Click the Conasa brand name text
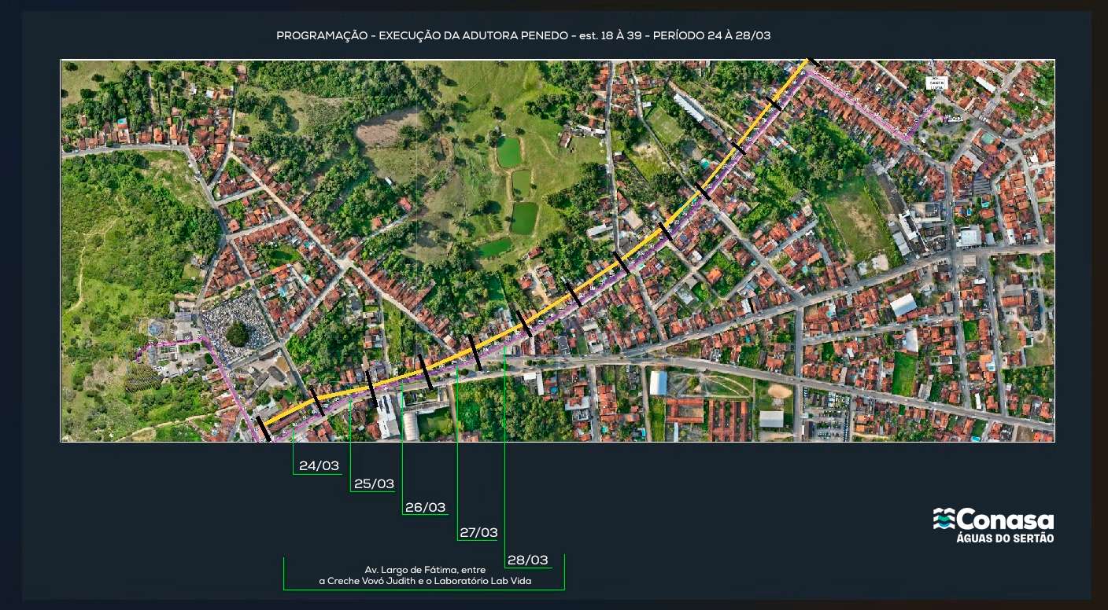The width and height of the screenshot is (1108, 610). coord(1005,520)
